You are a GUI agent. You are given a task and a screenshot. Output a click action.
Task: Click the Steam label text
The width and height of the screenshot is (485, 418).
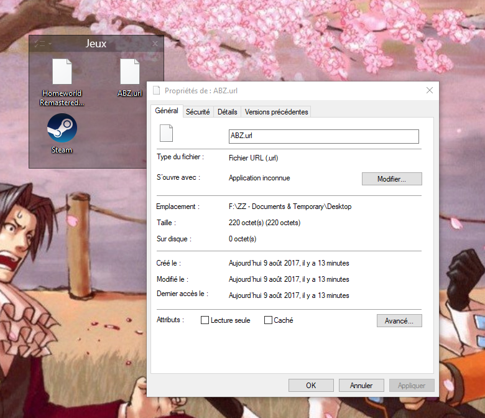pyautogui.click(x=62, y=150)
